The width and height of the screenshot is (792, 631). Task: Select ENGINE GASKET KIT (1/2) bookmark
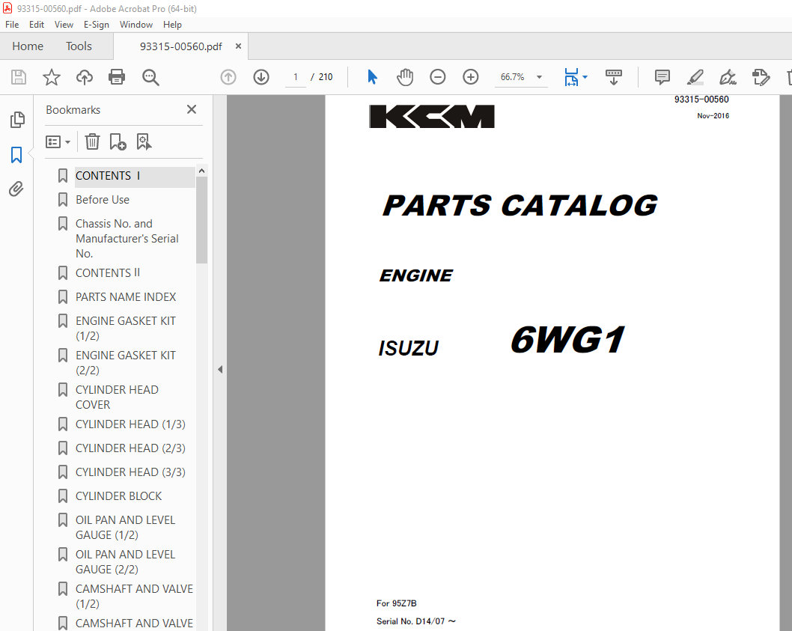coord(125,329)
